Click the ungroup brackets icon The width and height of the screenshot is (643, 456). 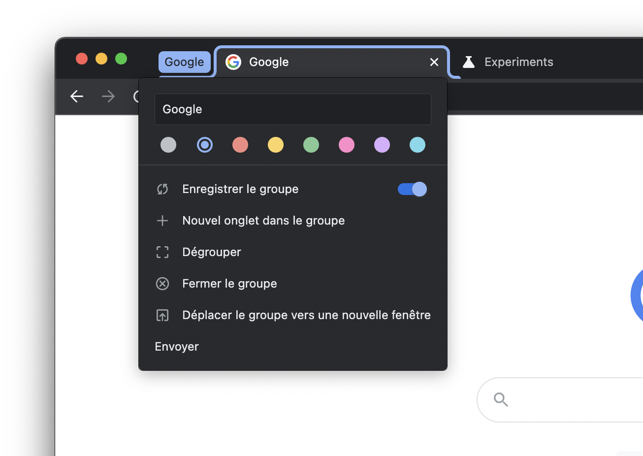point(162,252)
